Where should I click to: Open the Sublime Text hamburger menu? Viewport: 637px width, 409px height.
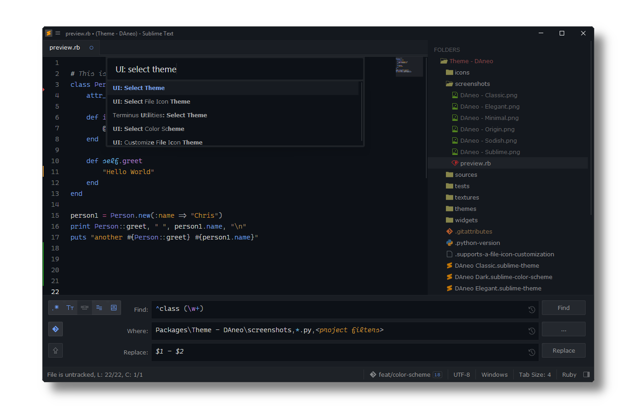coord(58,33)
